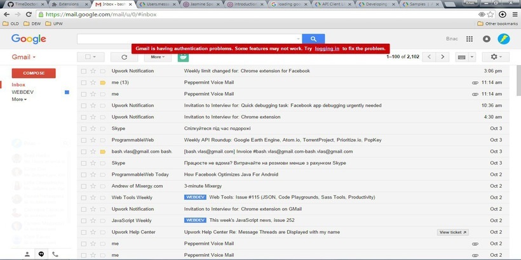Open the contacts tab in chat panel
The image size is (521, 260).
pos(27,254)
